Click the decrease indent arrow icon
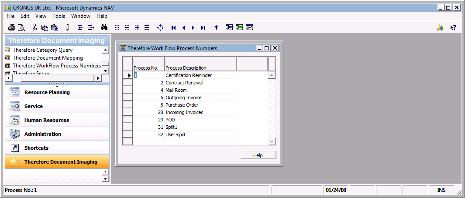This screenshot has width=465, height=198. [x=81, y=27]
